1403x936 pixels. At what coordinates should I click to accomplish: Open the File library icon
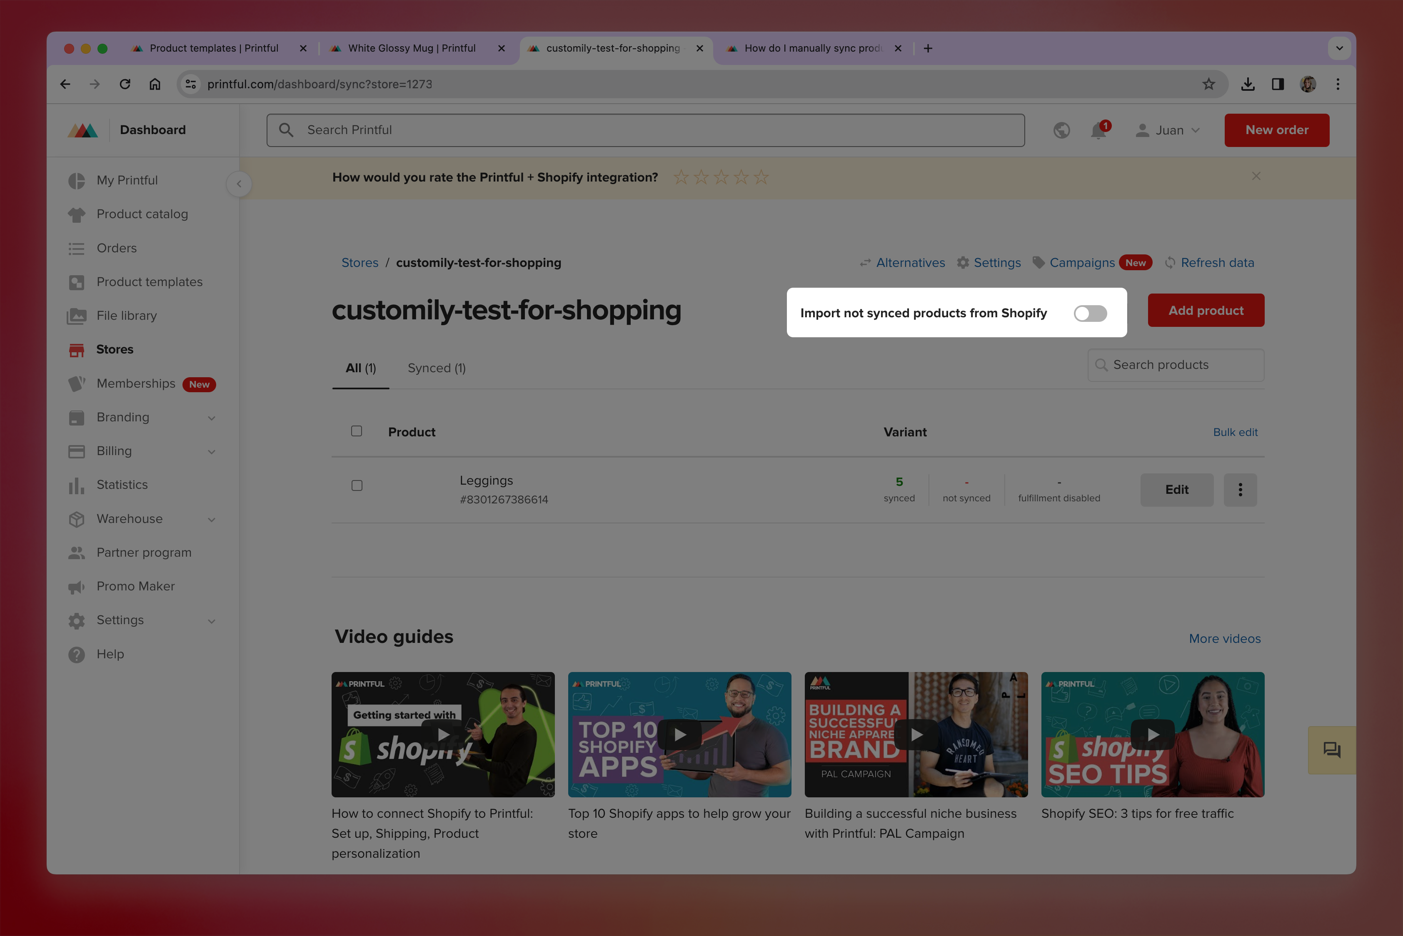77,316
